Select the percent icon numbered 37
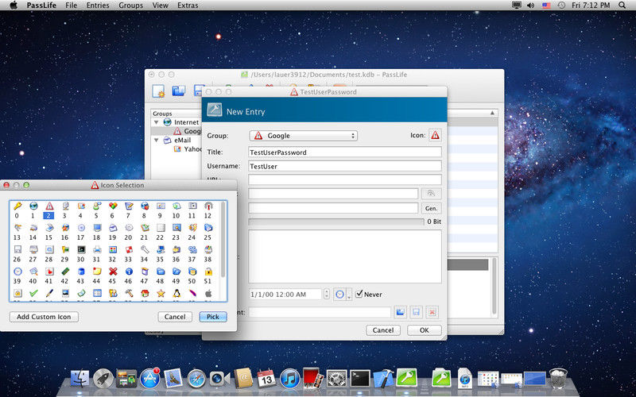 click(x=192, y=249)
